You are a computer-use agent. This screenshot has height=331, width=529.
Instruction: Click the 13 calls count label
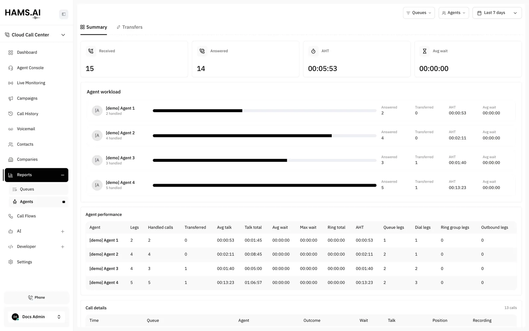[x=510, y=308]
